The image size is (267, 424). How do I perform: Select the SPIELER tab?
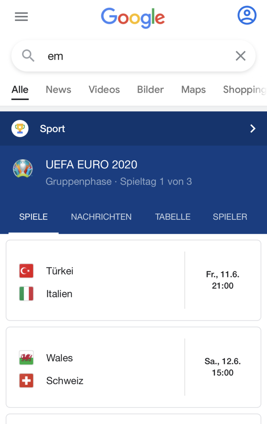point(230,217)
